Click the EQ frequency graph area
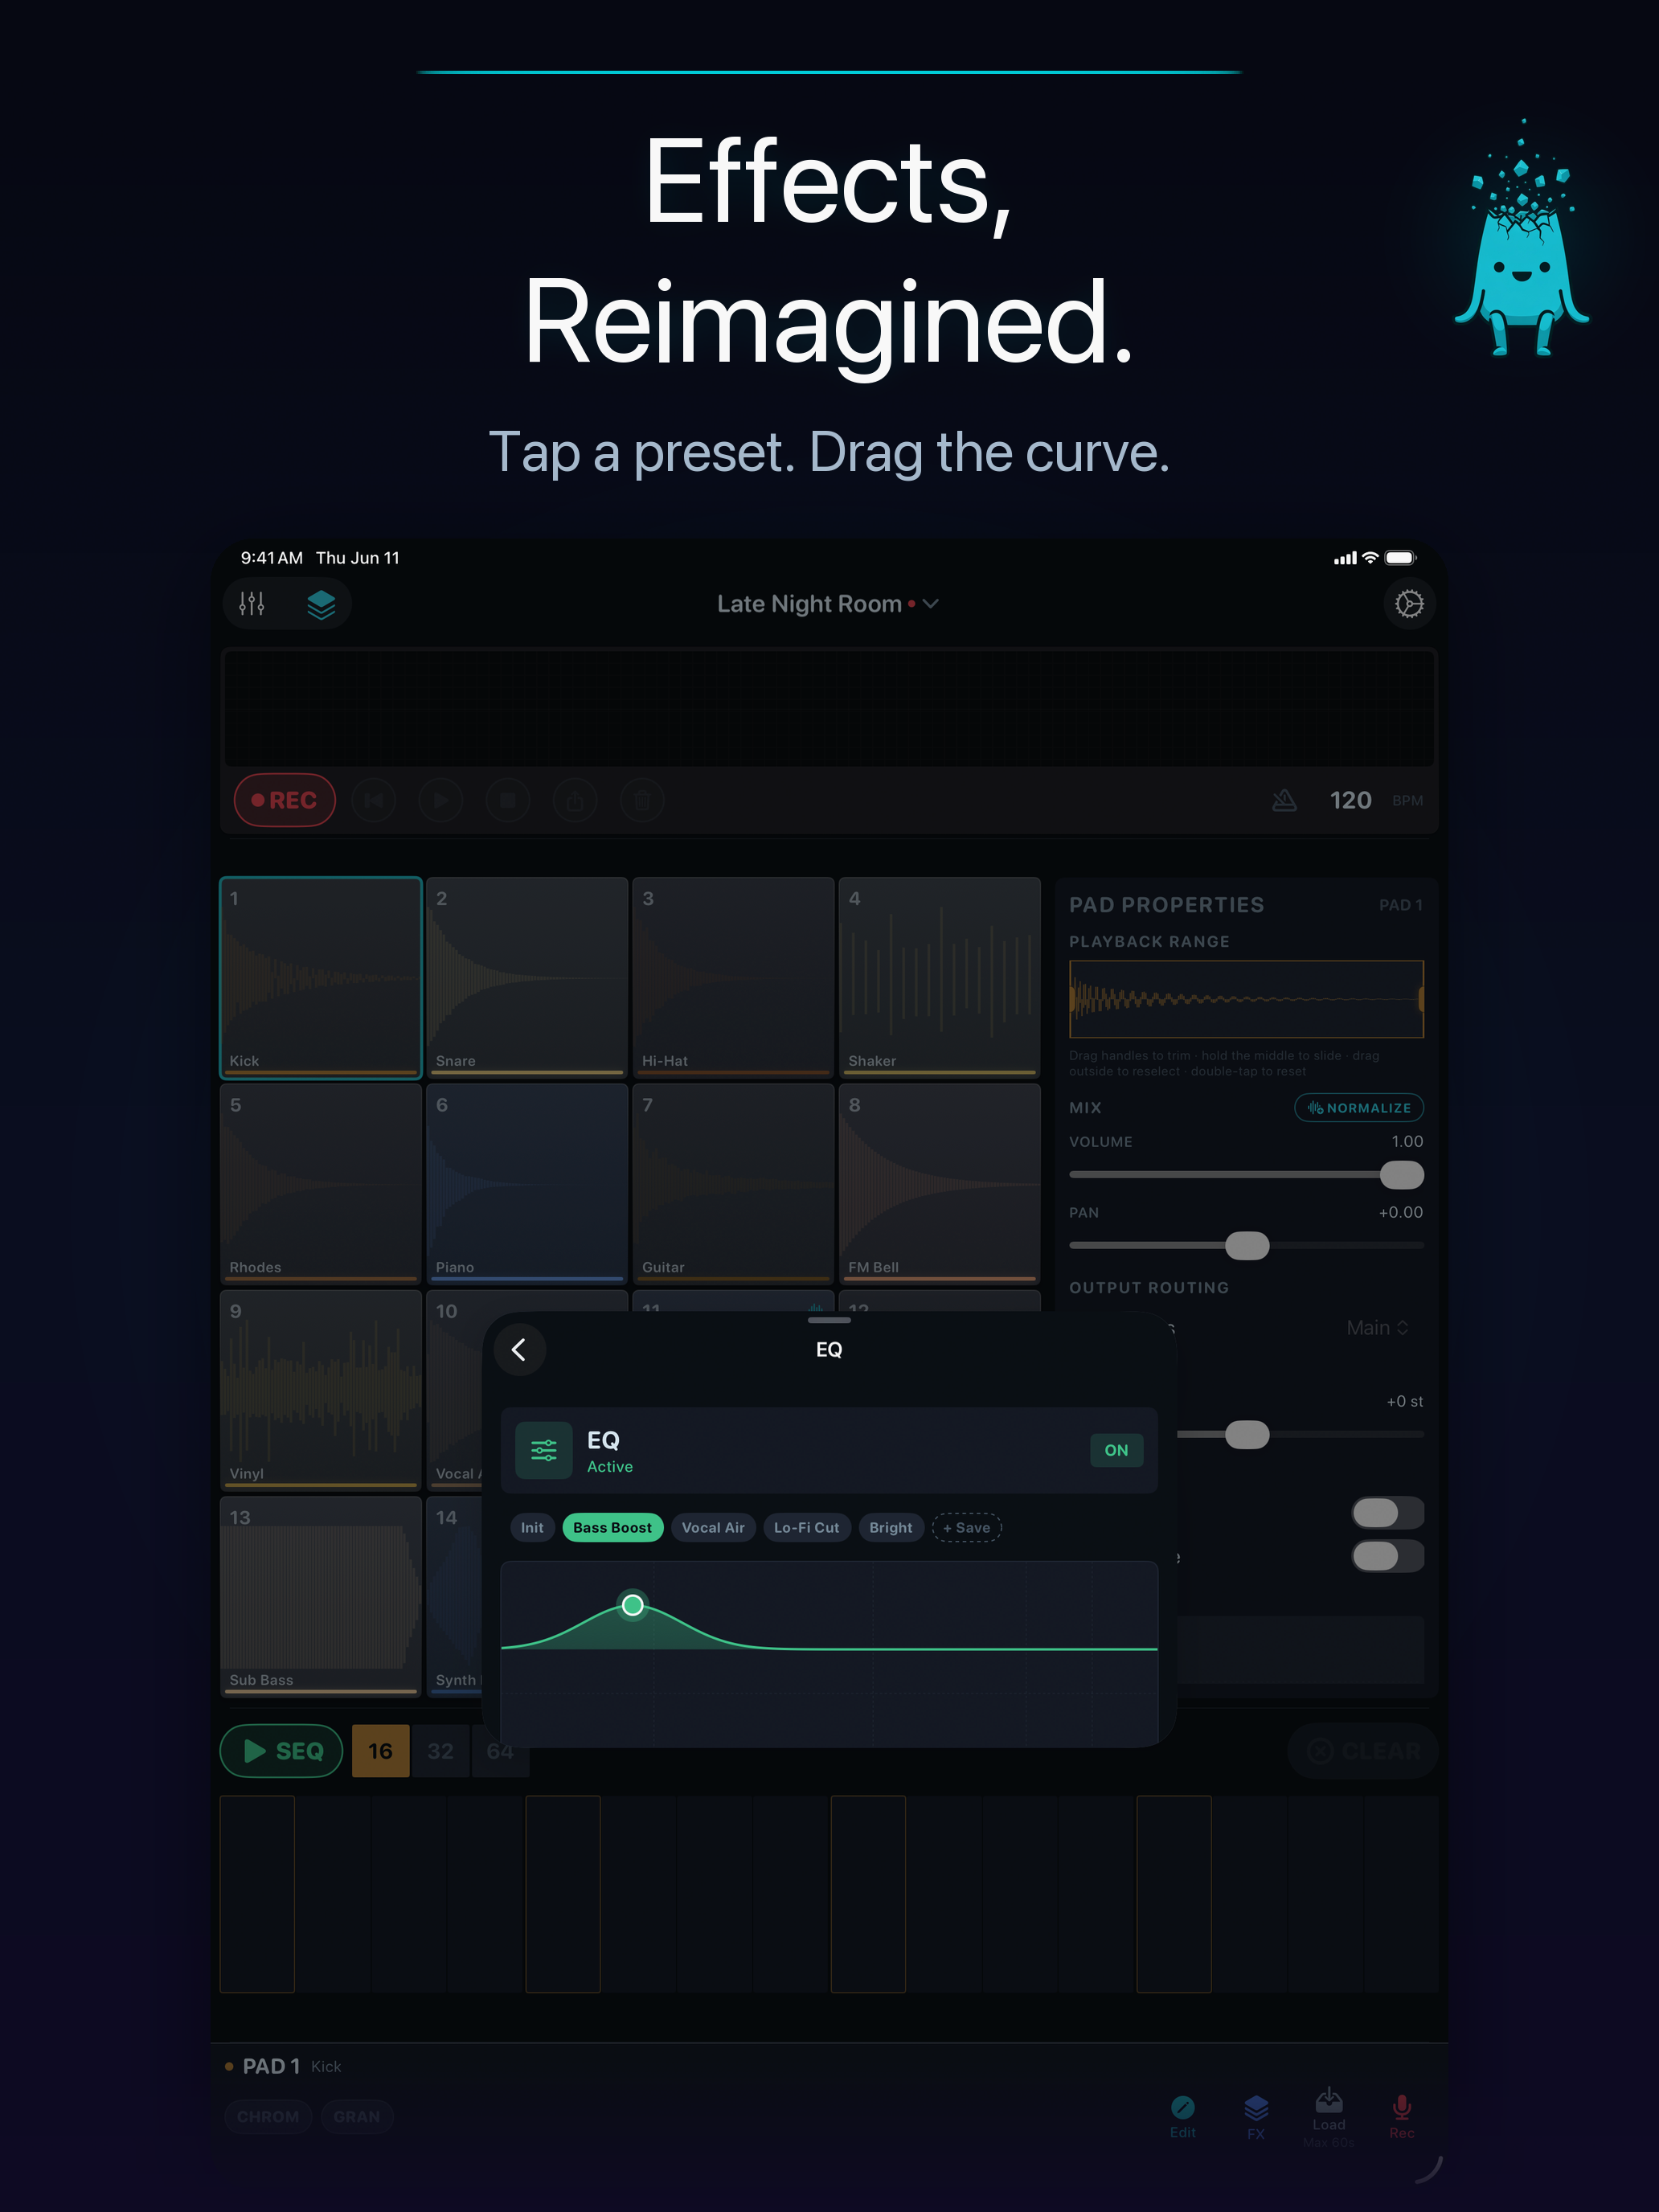This screenshot has width=1659, height=2212. tap(829, 1654)
